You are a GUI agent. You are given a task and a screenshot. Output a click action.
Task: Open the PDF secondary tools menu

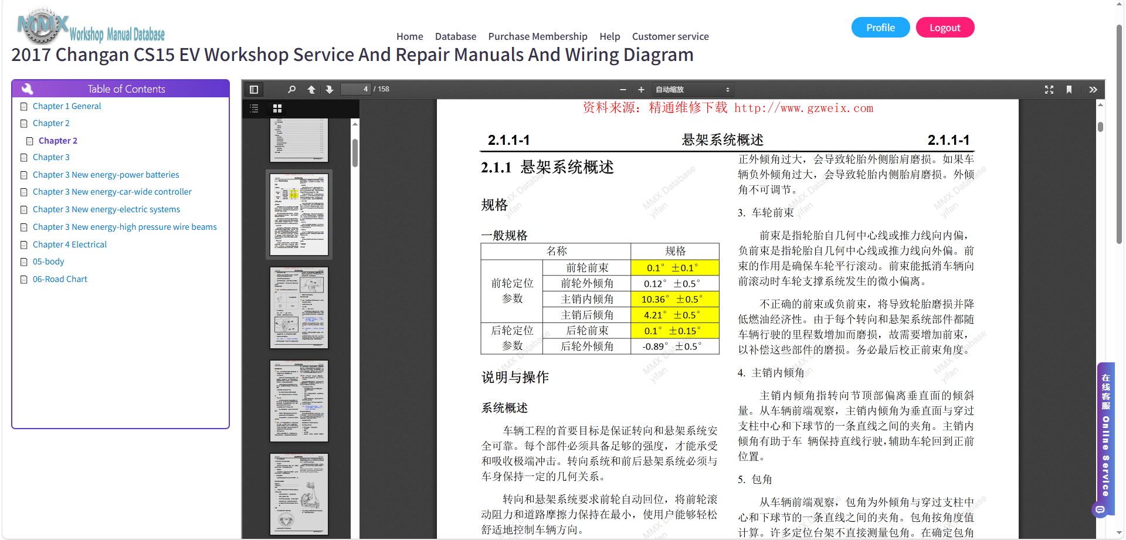pos(1093,90)
